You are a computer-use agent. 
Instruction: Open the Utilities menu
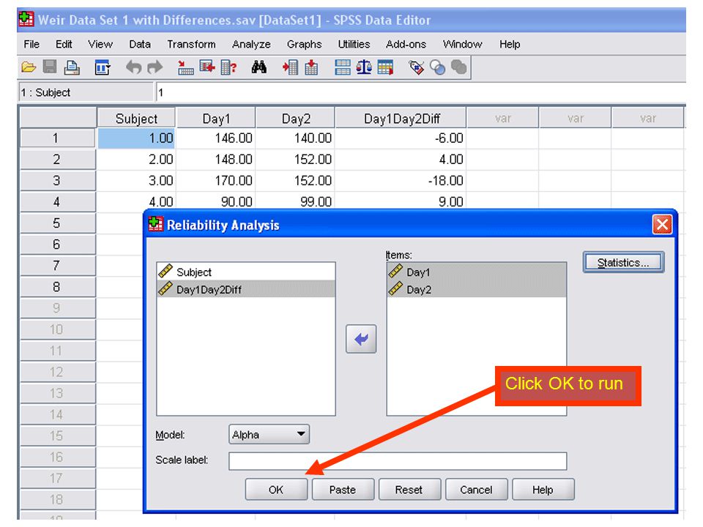[354, 45]
